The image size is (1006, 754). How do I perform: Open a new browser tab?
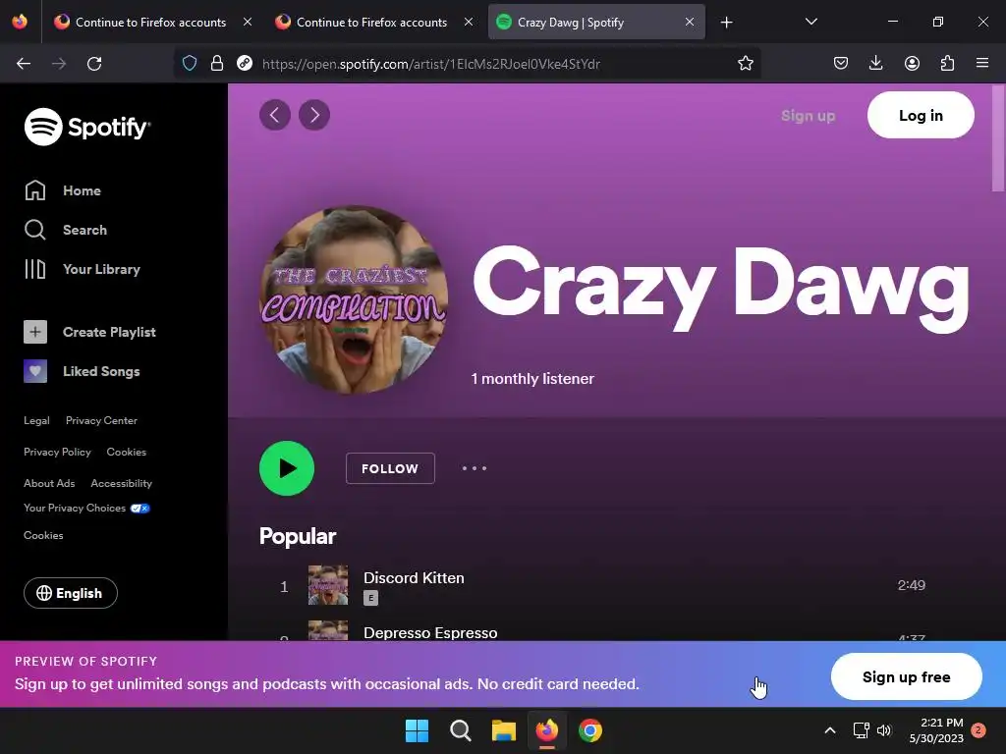(726, 23)
